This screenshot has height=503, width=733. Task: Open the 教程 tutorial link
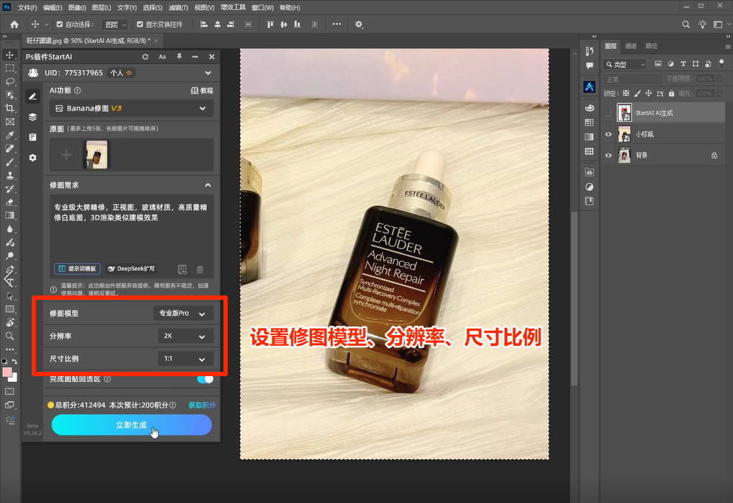point(202,91)
